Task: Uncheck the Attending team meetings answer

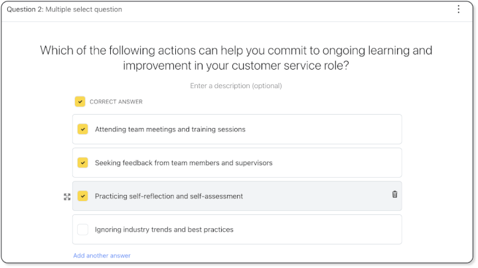Action: point(82,129)
